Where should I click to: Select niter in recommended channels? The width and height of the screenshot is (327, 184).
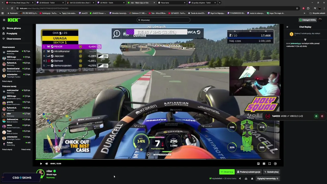coord(16,114)
